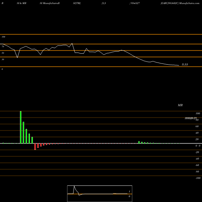
Task: Click the MR axis label '-100'
Action: pyautogui.click(x=198, y=178)
